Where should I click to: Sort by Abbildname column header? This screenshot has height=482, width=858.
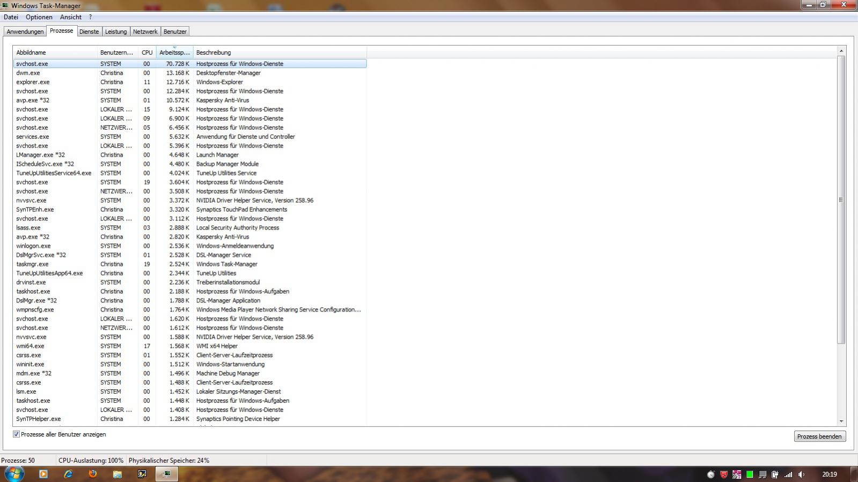(55, 53)
